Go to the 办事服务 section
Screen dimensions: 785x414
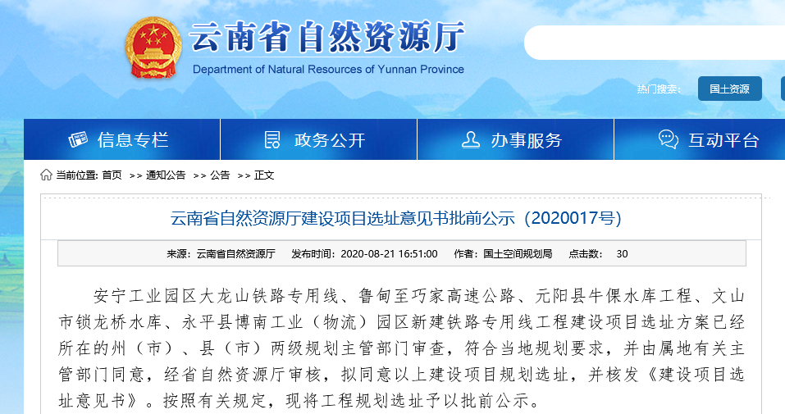(526, 140)
